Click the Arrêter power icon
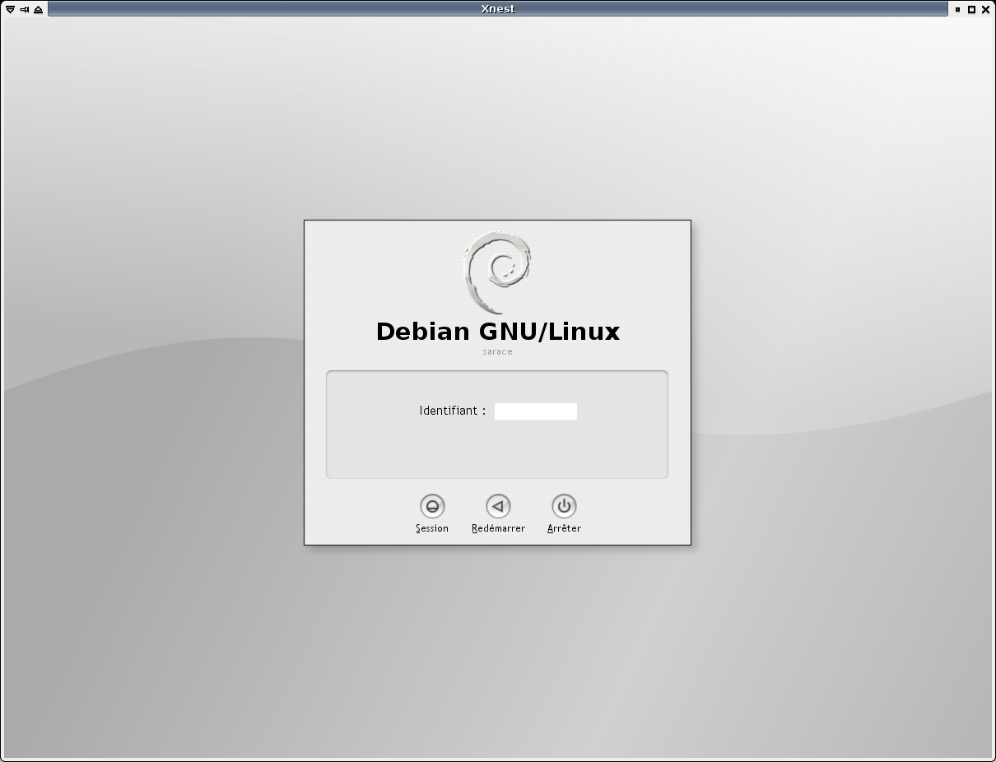Screen dimensions: 996x762 point(564,506)
